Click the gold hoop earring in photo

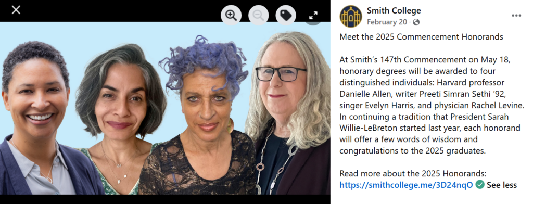tap(231, 125)
